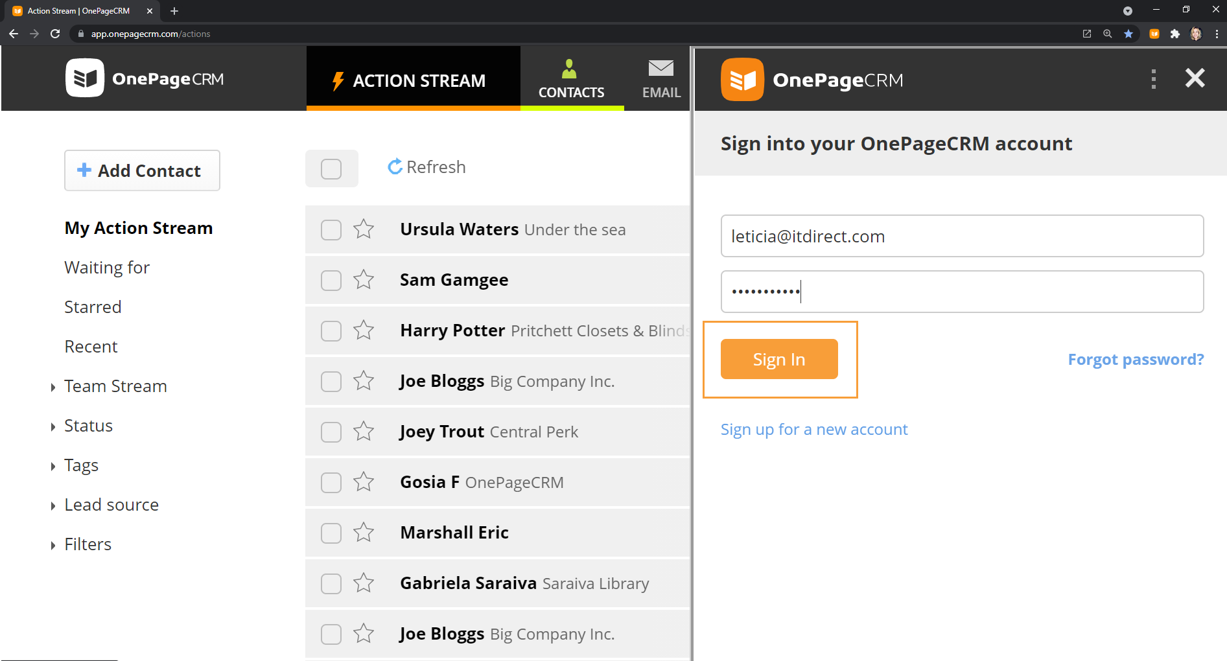Open the Gabriela Saraiva contact
The height and width of the screenshot is (661, 1227).
468,583
